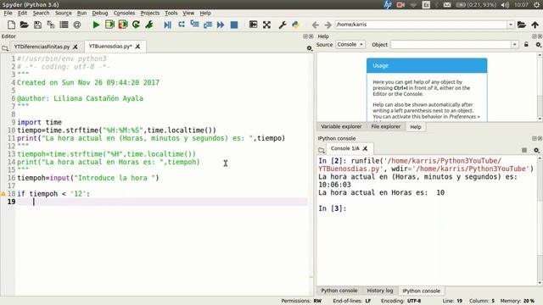Toggle the Help pane lock icon
543x305 pixels.
(x=526, y=45)
